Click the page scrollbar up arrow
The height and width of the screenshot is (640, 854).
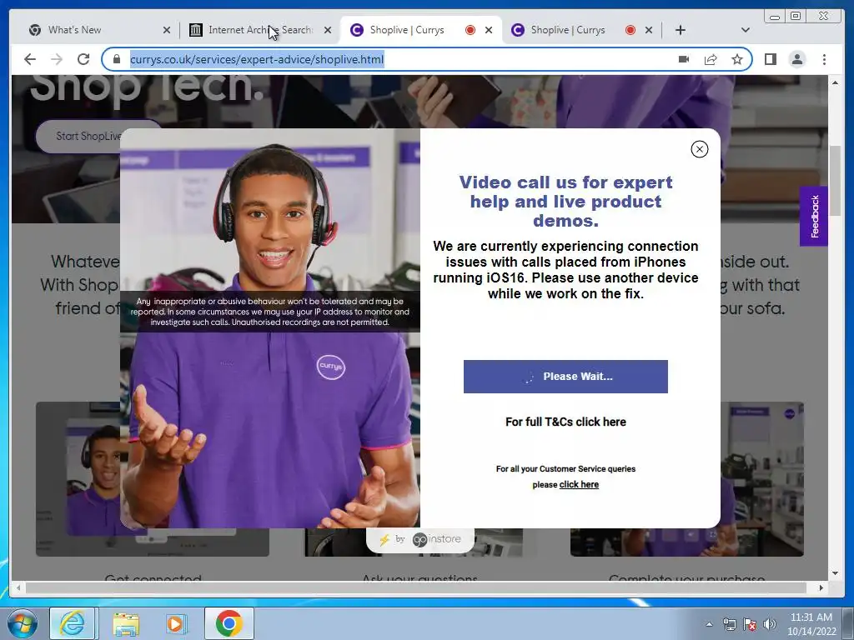[836, 82]
